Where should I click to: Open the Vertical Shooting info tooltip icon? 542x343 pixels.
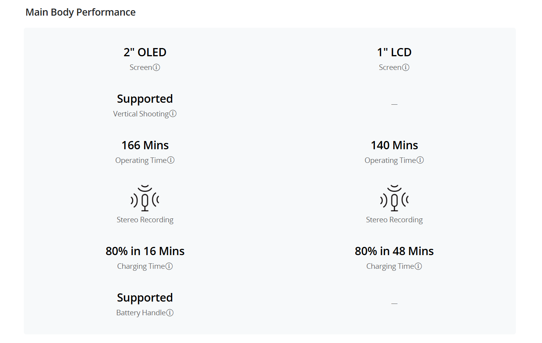pos(173,113)
